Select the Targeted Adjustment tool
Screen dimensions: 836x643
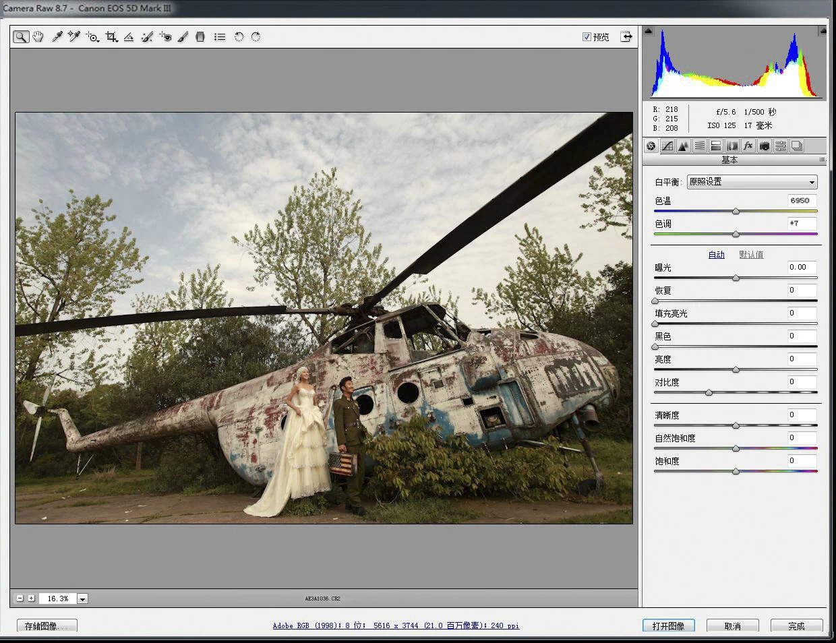pyautogui.click(x=92, y=37)
